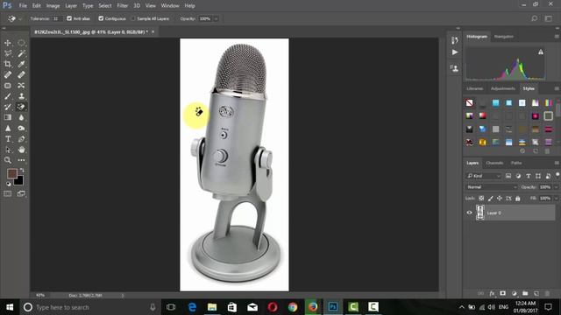Toggle the pixel layer filter
Viewport: 561px width, 315px height.
pos(508,176)
